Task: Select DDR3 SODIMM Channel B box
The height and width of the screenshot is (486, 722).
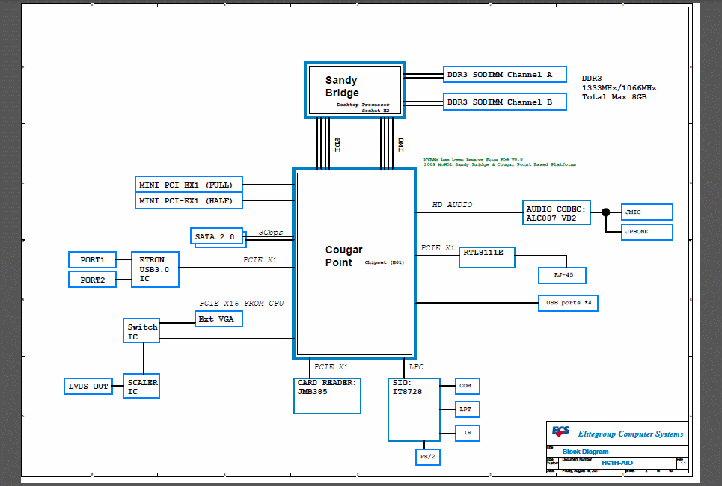Action: point(499,102)
